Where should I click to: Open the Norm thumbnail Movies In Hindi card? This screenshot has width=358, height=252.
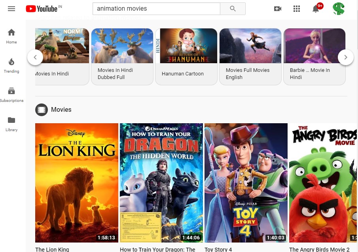(62, 56)
